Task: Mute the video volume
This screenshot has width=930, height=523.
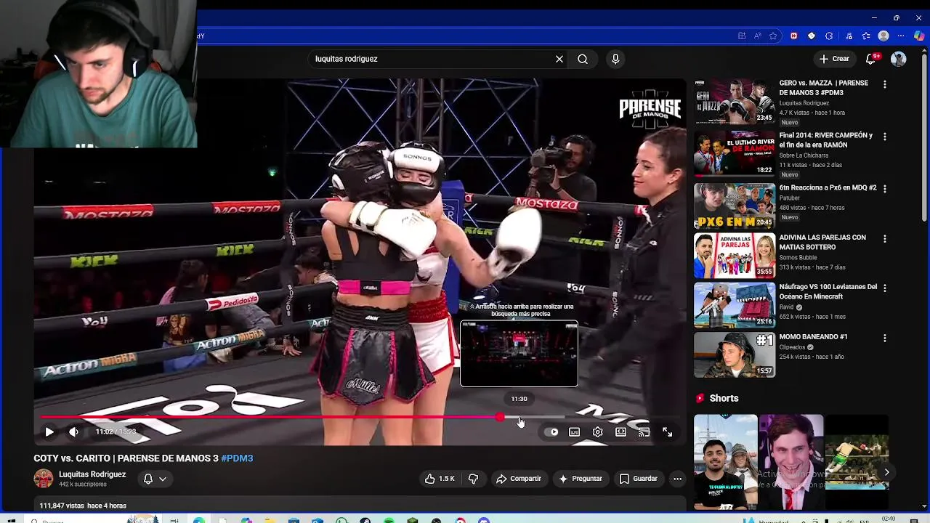Action: [x=73, y=431]
